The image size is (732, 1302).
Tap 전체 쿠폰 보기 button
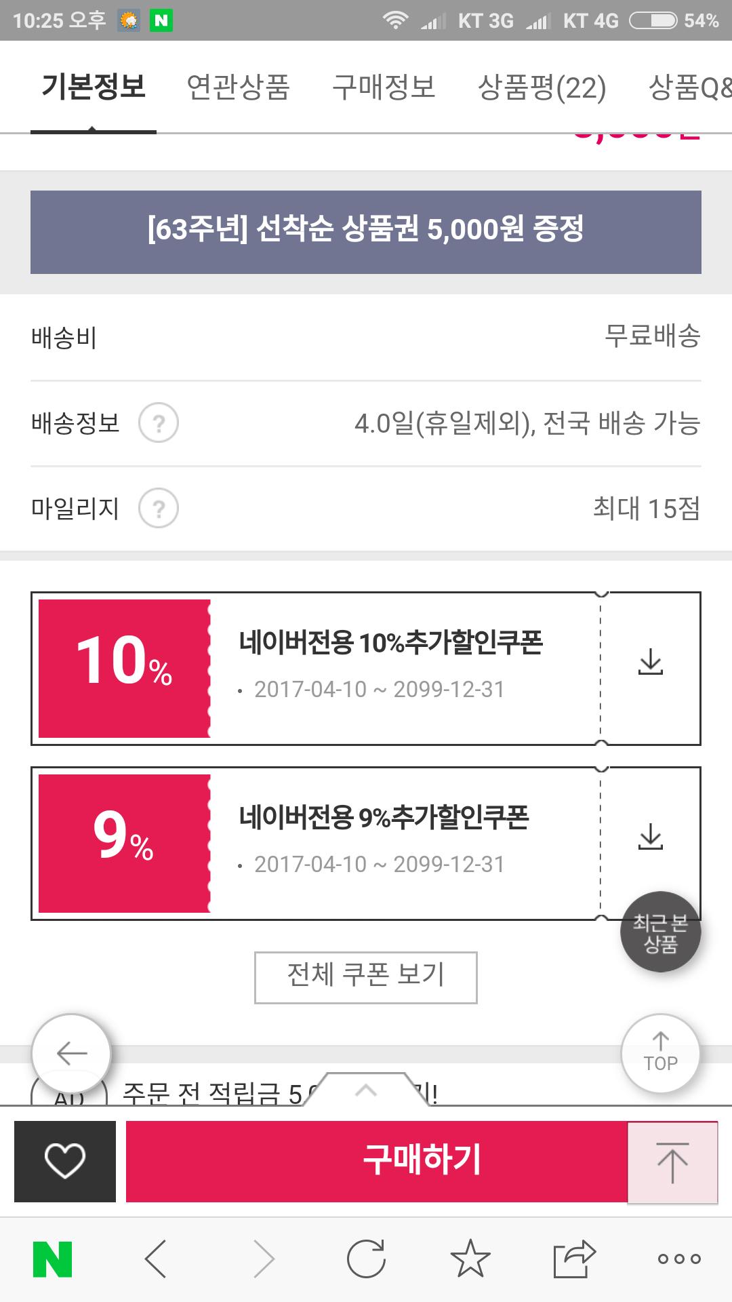pyautogui.click(x=366, y=977)
